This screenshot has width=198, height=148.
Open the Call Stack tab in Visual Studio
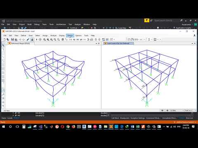point(115,118)
